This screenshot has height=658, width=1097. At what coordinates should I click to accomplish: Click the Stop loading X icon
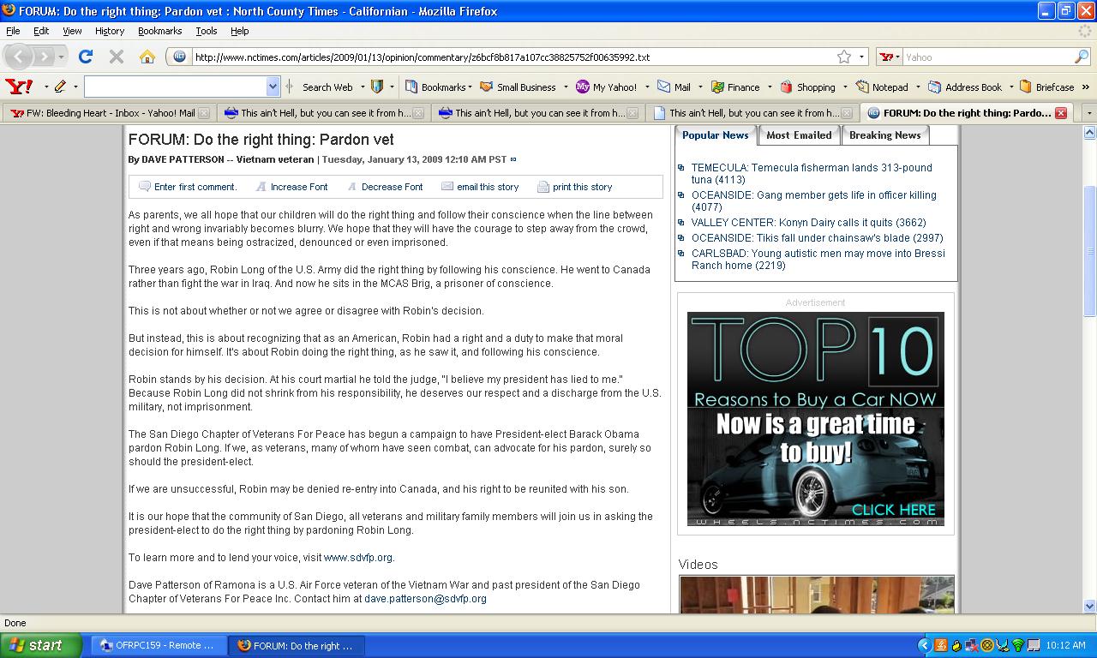[117, 57]
